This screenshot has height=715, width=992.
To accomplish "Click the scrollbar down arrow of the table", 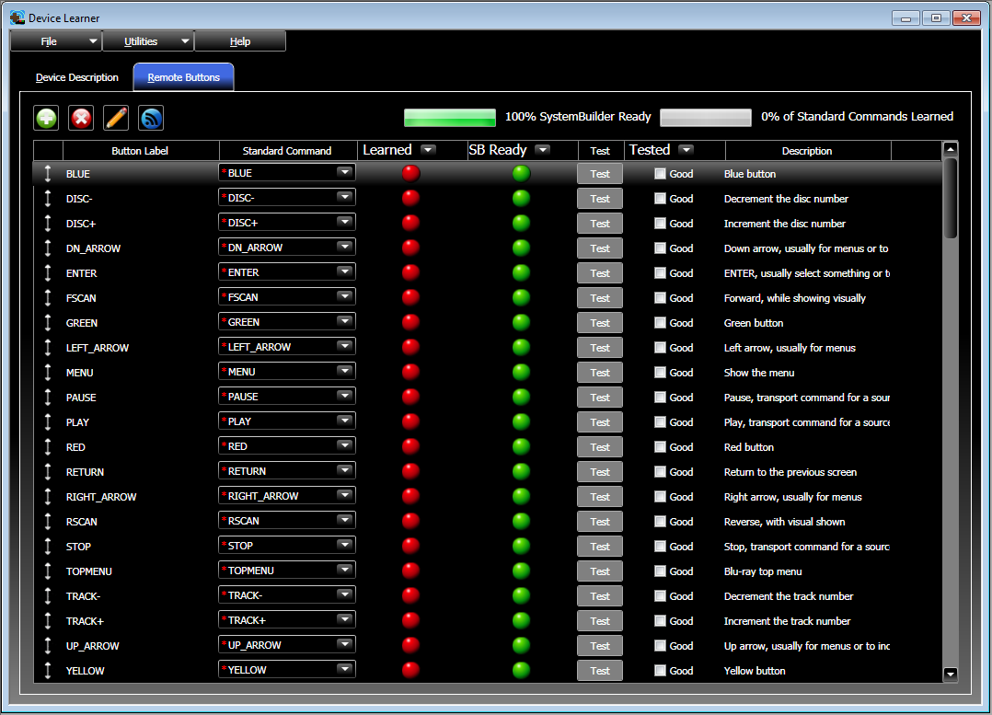I will (x=951, y=674).
